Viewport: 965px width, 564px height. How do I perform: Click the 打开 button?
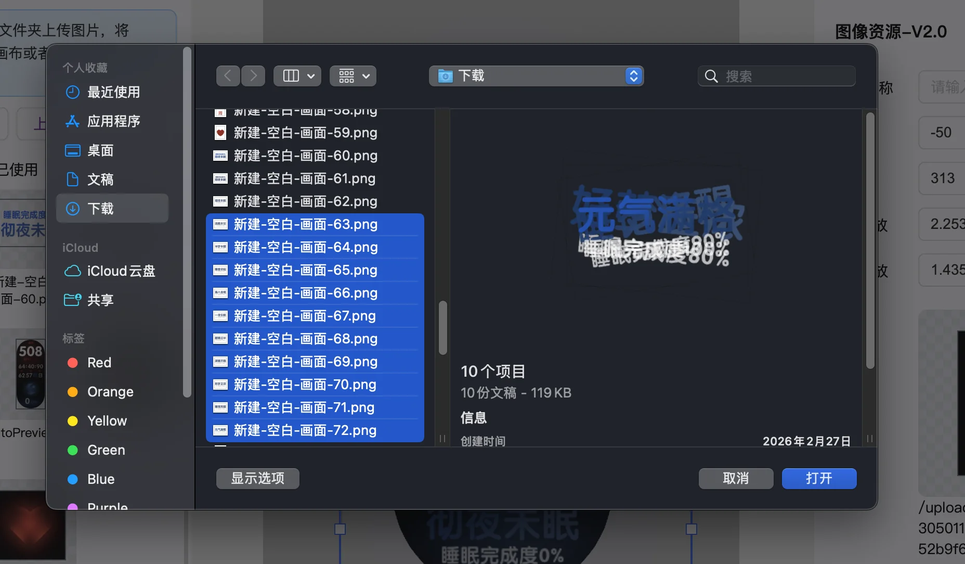[x=818, y=478]
